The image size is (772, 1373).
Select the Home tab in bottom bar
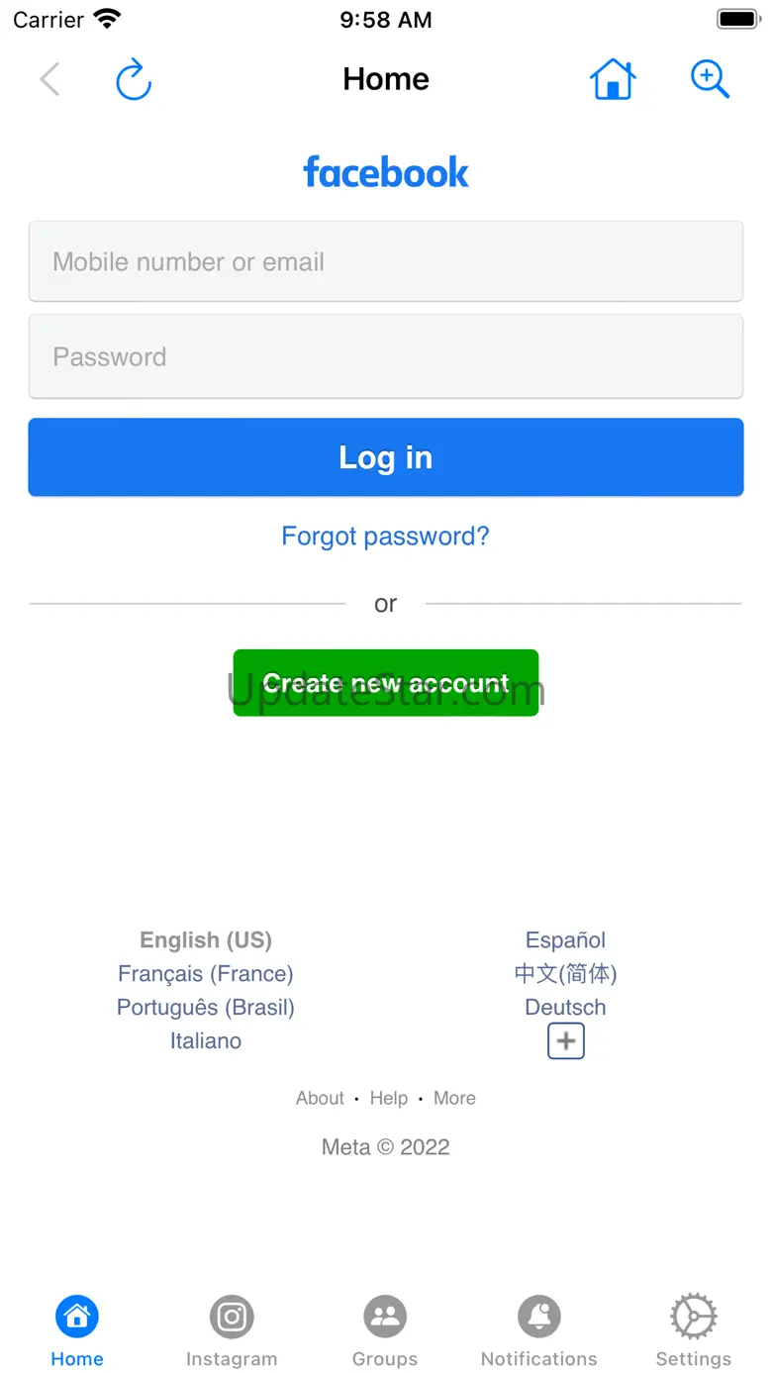77,1331
